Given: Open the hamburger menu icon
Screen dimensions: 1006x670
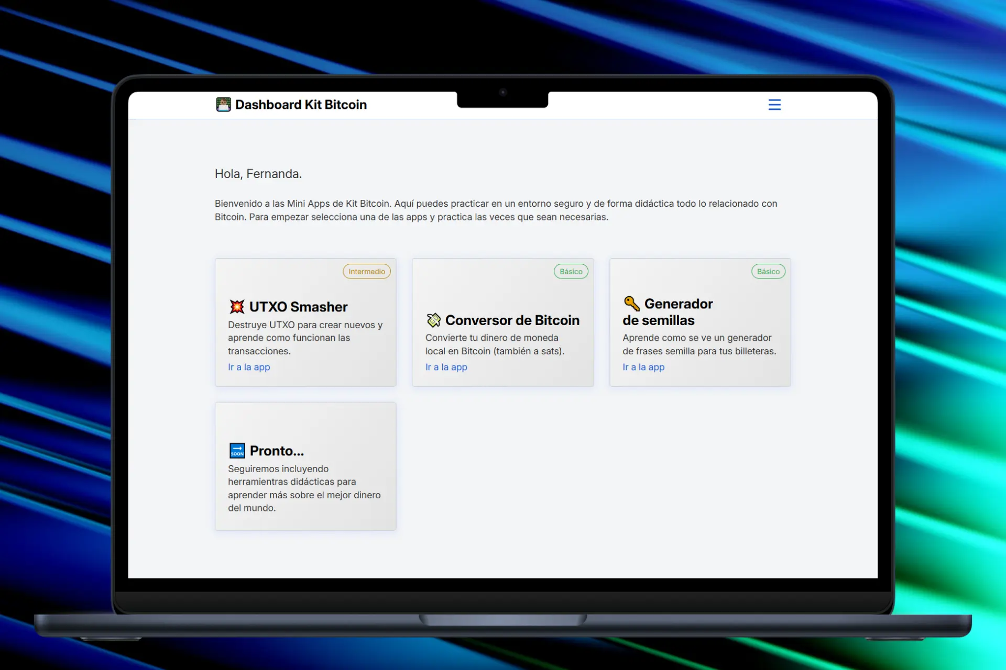Looking at the screenshot, I should 774,105.
